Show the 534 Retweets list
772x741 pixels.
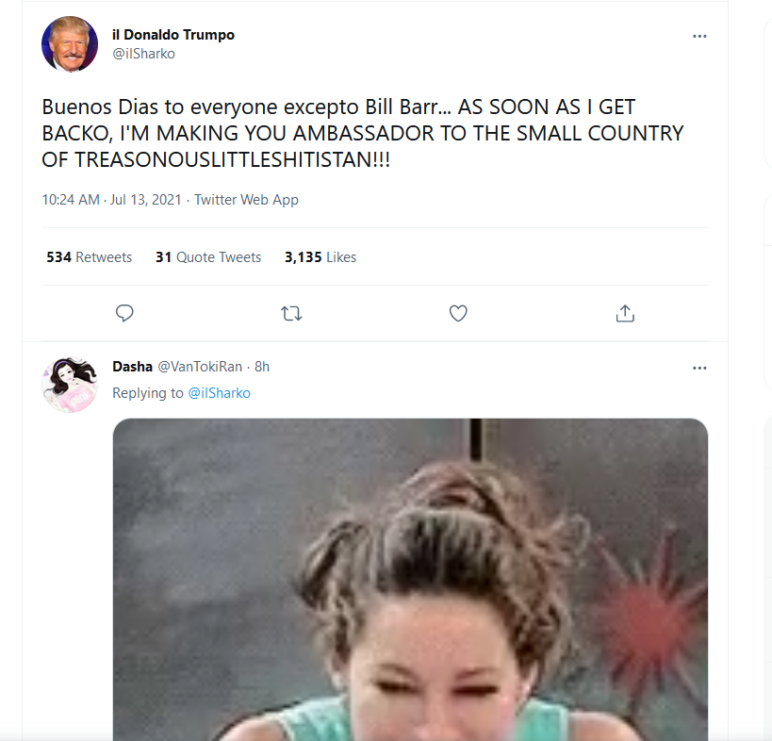pyautogui.click(x=90, y=257)
